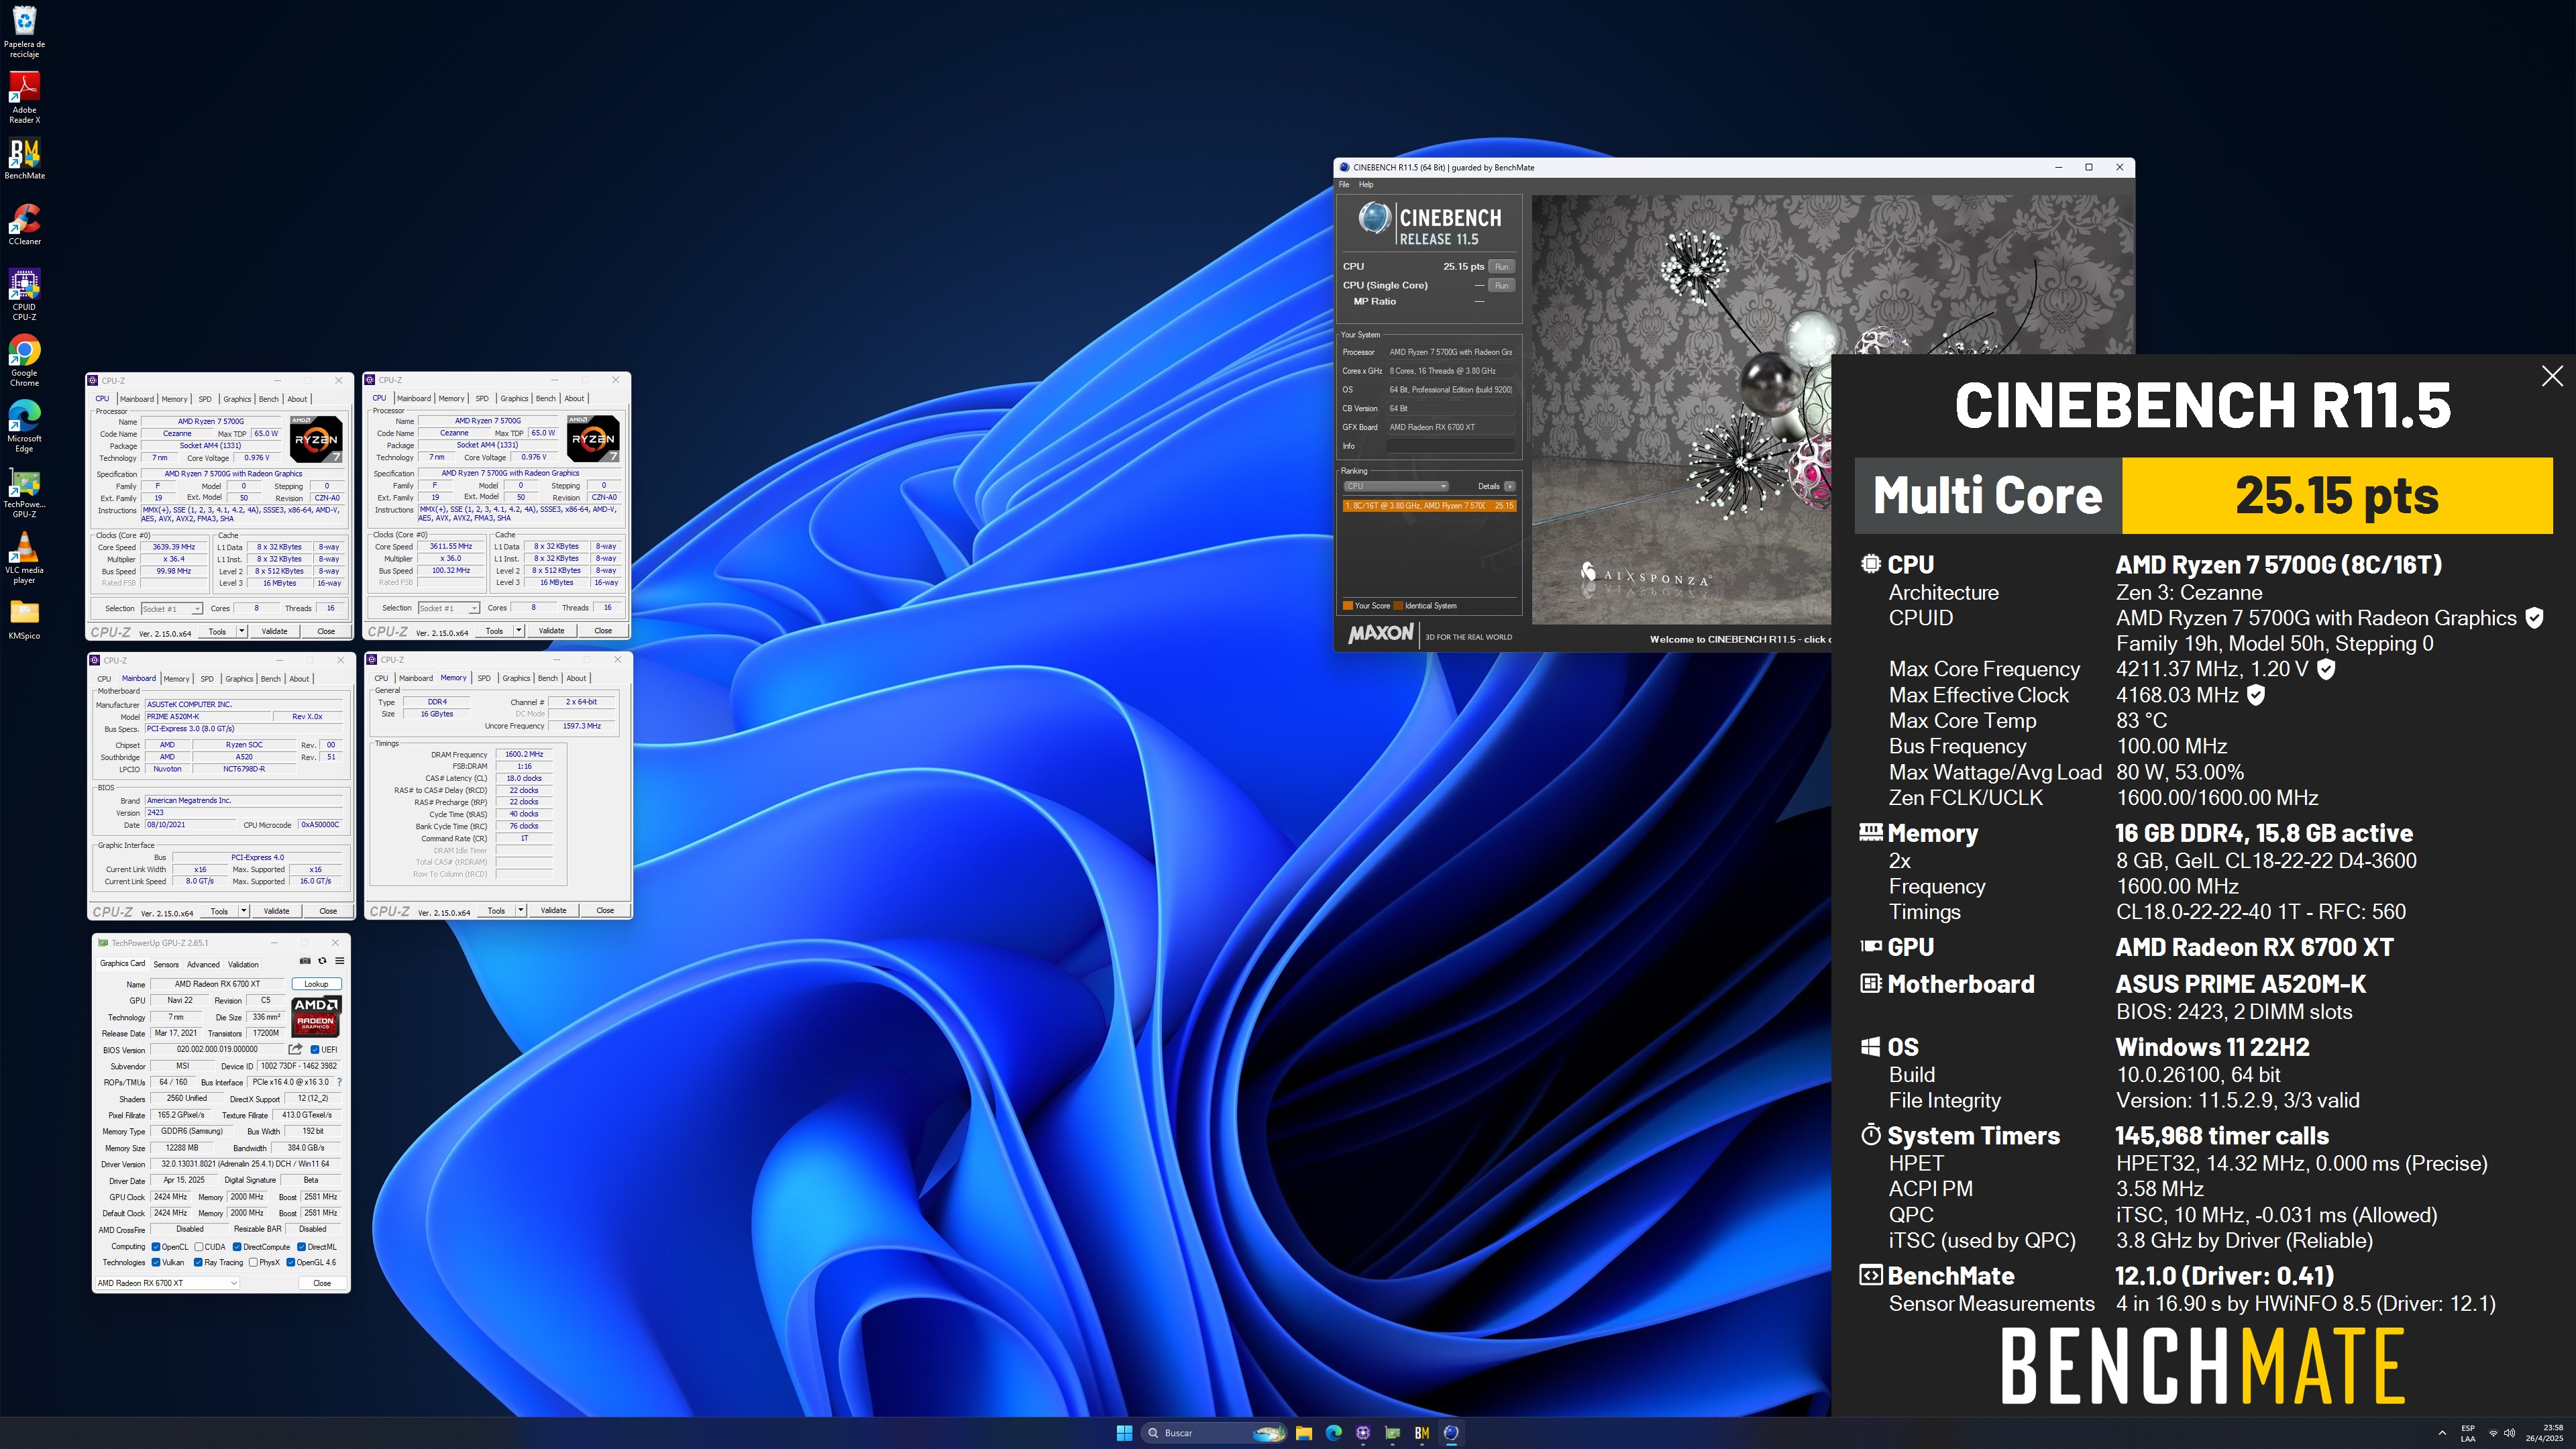Run the CPU (Single Core) test in Cinebench
The height and width of the screenshot is (1449, 2576).
(x=1501, y=285)
